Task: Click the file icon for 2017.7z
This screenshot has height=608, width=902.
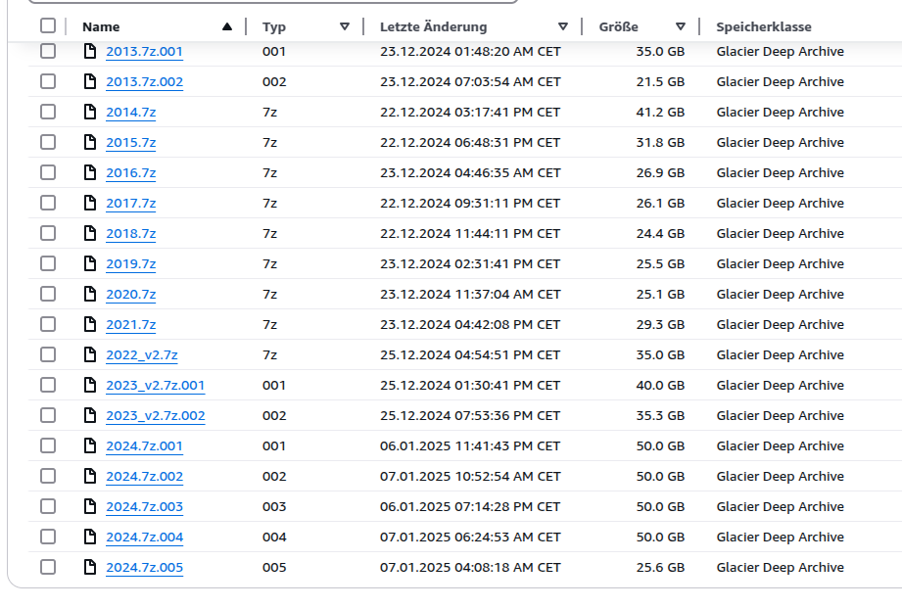Action: [x=90, y=203]
